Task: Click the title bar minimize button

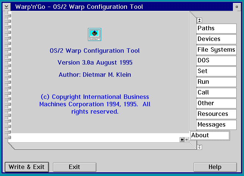Action: tap(237, 7)
